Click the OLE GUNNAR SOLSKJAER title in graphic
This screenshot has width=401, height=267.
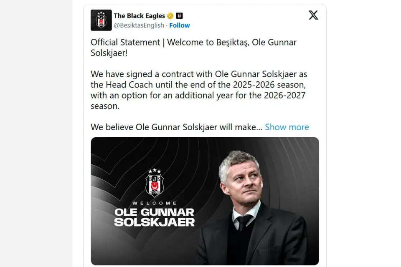pos(155,217)
